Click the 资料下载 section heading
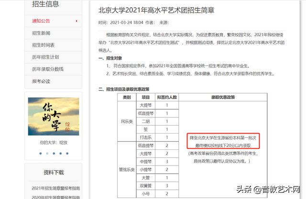Screen dimensions: 306x199 point(54,172)
